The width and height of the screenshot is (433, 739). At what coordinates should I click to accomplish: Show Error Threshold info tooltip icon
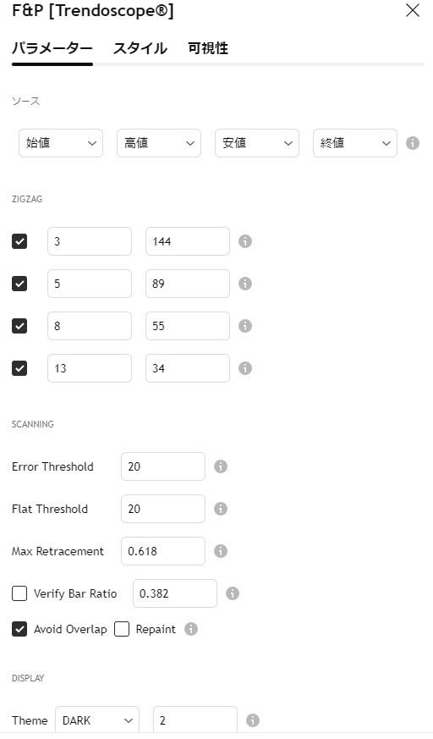click(220, 466)
